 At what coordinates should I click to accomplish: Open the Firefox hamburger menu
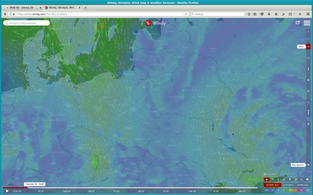(308, 14)
